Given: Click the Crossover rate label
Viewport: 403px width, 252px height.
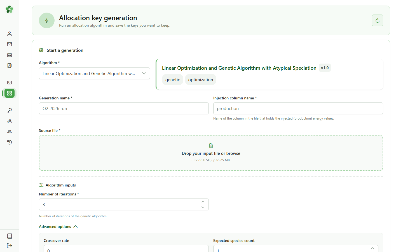Looking at the screenshot, I should coord(56,241).
